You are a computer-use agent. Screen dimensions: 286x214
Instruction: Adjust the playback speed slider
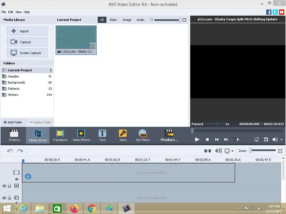click(x=217, y=124)
